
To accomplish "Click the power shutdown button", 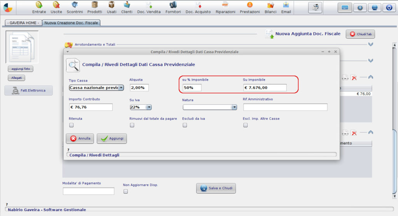I will [389, 8].
